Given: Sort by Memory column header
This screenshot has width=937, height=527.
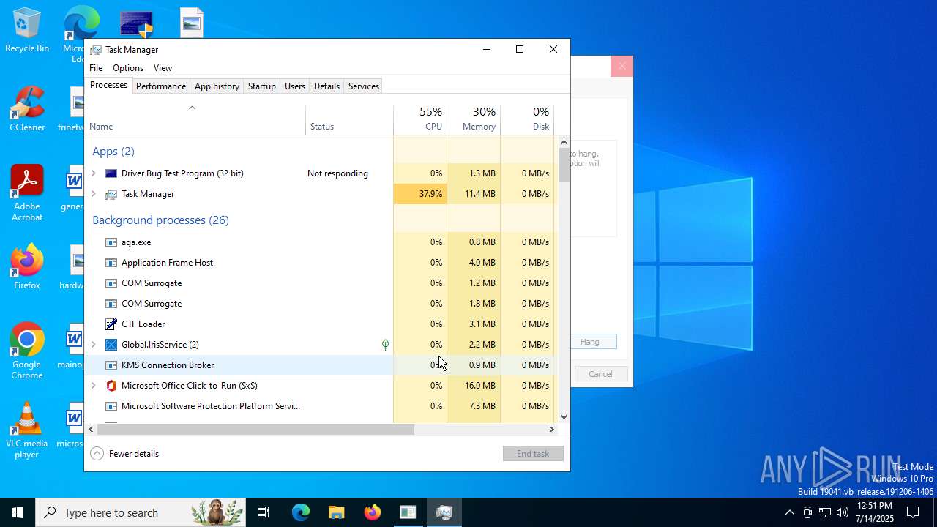Looking at the screenshot, I should point(474,120).
